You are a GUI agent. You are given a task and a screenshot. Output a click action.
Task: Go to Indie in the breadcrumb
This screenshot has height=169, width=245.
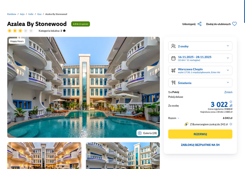pyautogui.click(x=31, y=14)
